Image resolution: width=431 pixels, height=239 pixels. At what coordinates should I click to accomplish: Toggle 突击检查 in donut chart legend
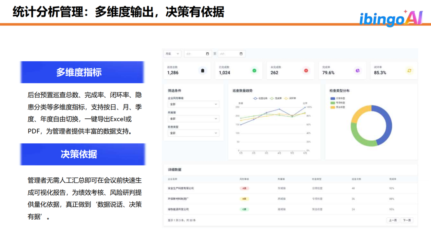[x=338, y=107]
